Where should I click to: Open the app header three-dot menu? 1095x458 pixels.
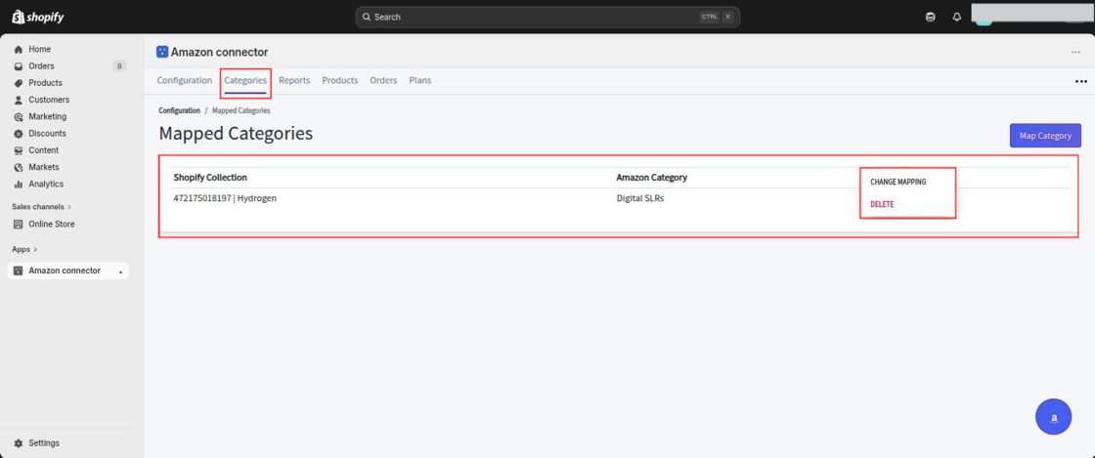click(1075, 53)
